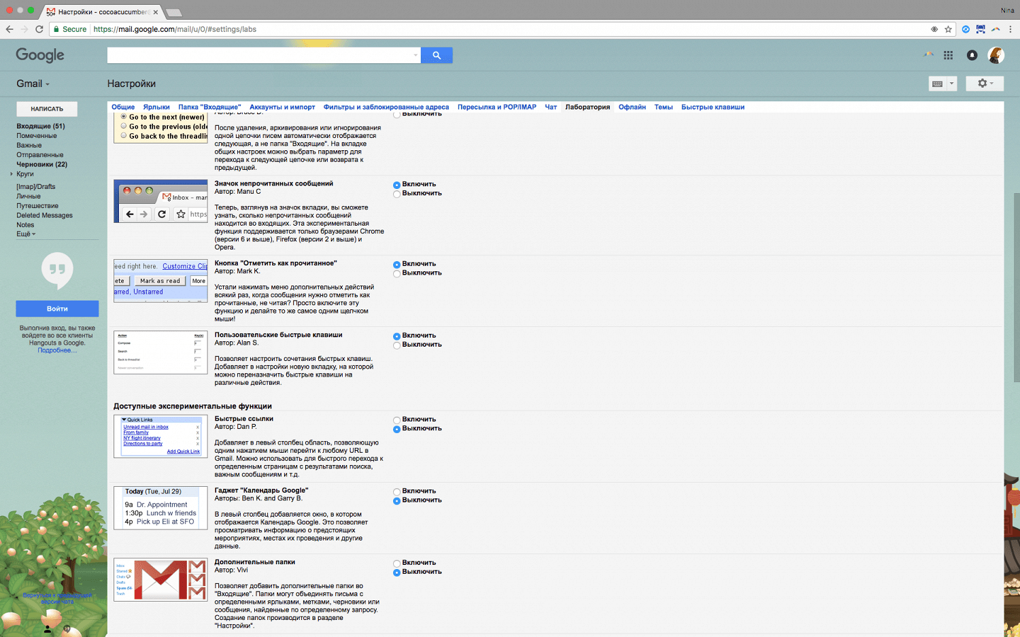1020x637 pixels.
Task: Click the blue circular extension icon
Action: (x=966, y=29)
